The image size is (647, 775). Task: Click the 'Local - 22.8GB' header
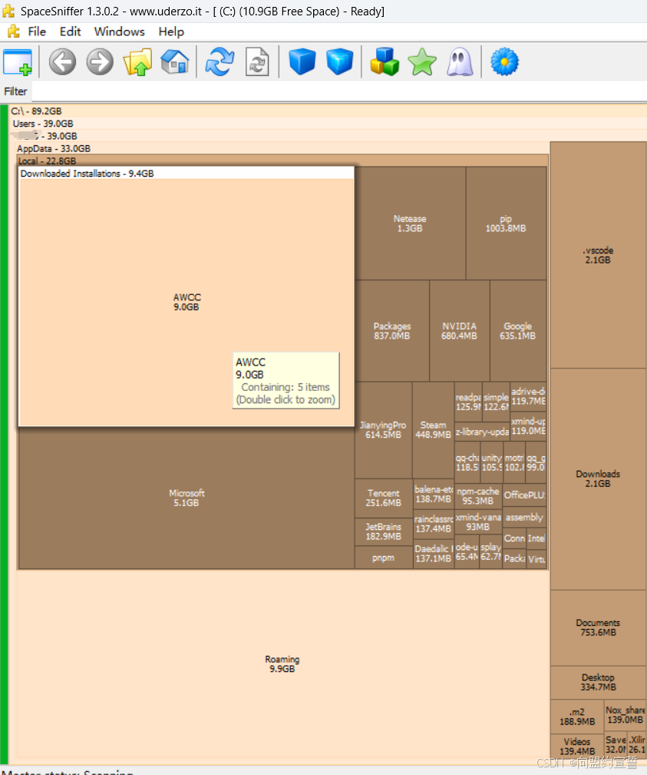tap(47, 161)
